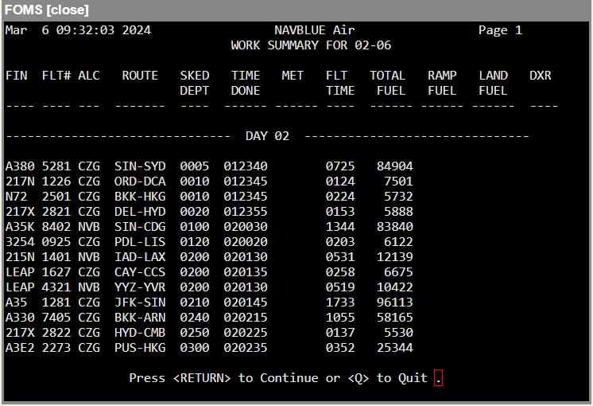Select route IAD-LAX
The height and width of the screenshot is (406, 593).
coord(140,257)
